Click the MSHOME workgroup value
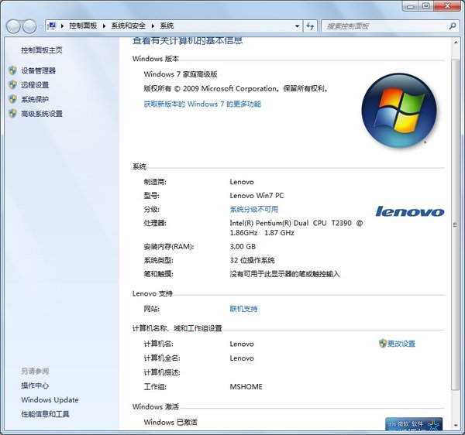The height and width of the screenshot is (435, 465). [x=246, y=387]
